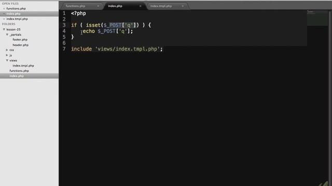Select the views folder label
Screen dimensions: 332x186
(13, 60)
